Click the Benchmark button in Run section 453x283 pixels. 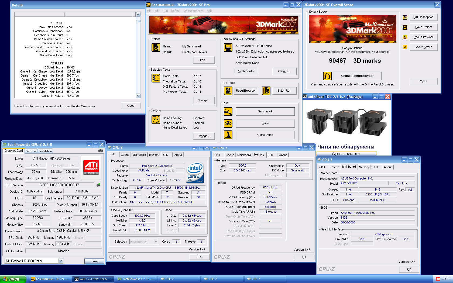pos(265,112)
